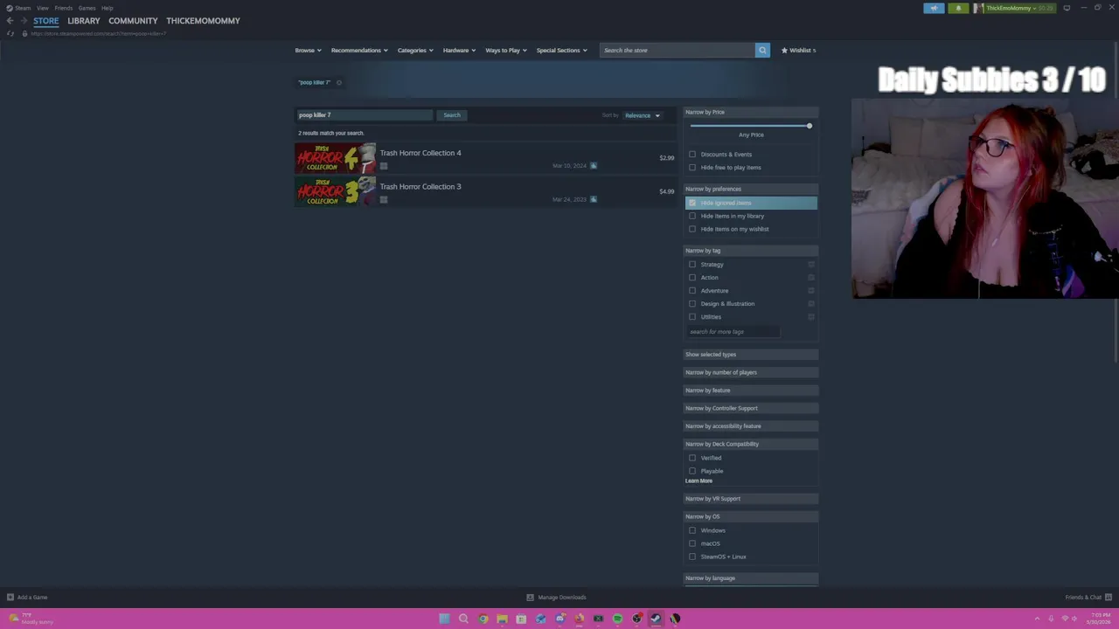Uncheck Hide ignored items
1119x629 pixels.
click(x=692, y=203)
